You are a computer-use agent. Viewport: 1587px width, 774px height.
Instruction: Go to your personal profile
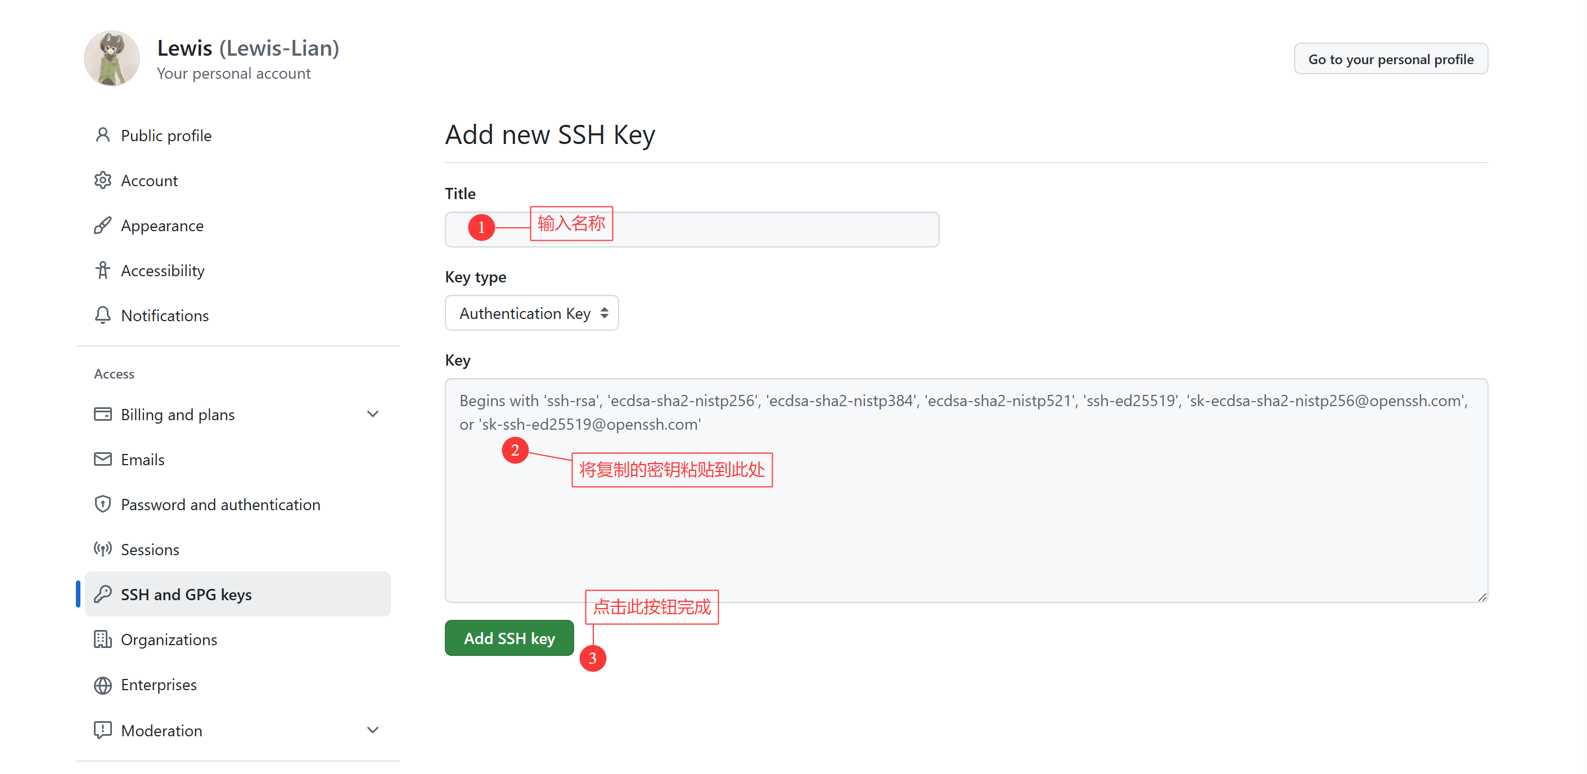pos(1391,59)
